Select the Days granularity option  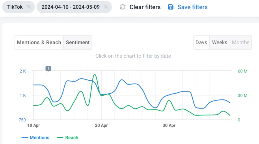pyautogui.click(x=201, y=42)
